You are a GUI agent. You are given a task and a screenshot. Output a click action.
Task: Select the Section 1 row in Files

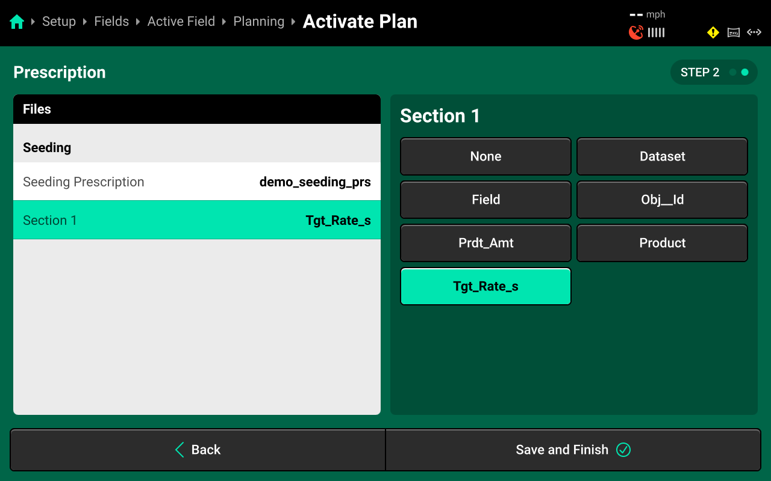point(197,220)
